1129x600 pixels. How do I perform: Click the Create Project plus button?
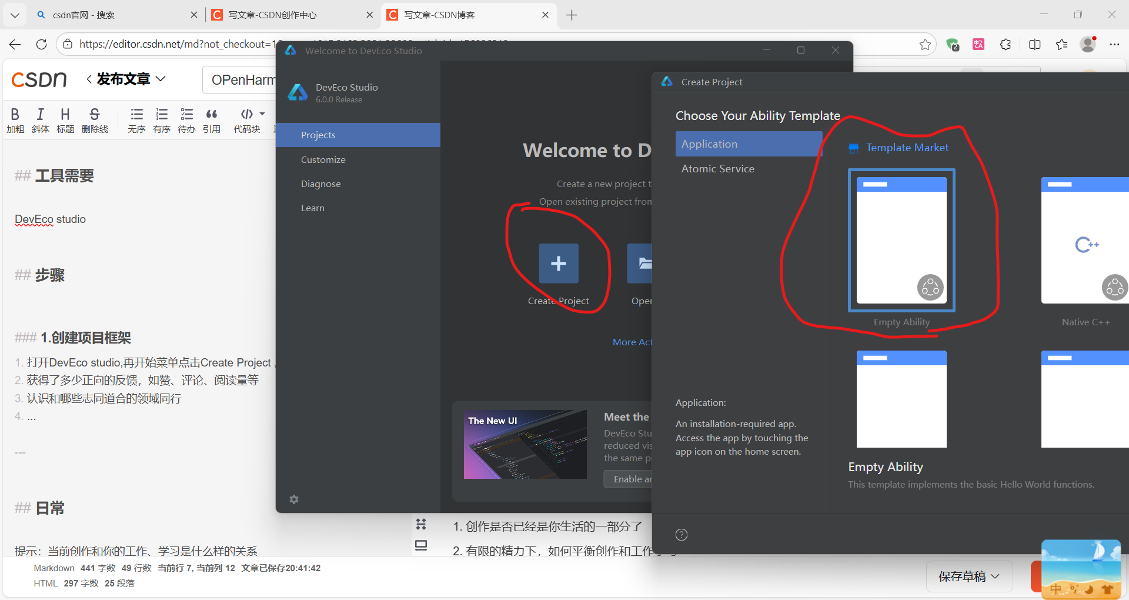(559, 264)
